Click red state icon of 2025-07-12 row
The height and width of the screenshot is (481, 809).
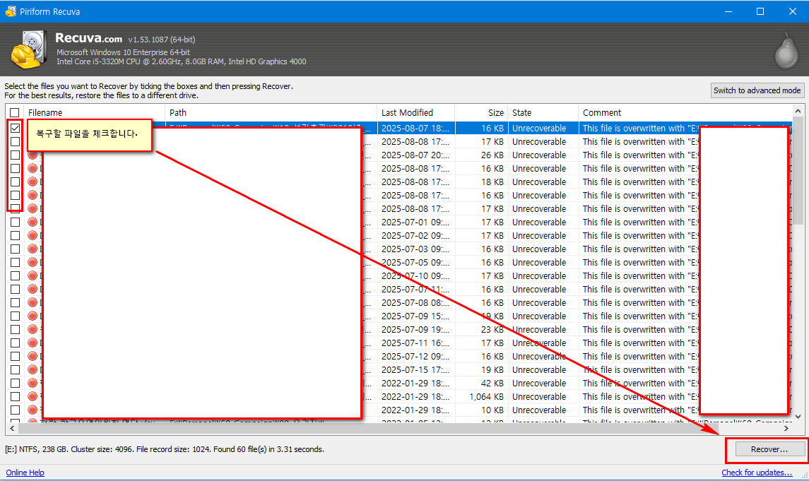[33, 356]
